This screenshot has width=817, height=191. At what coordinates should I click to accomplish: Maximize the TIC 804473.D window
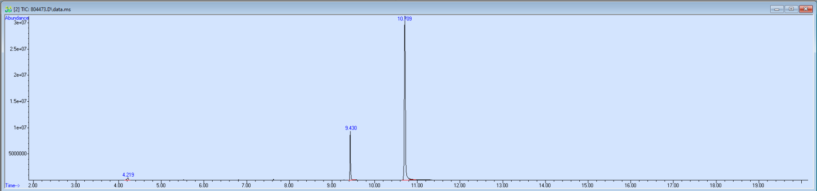(x=791, y=9)
